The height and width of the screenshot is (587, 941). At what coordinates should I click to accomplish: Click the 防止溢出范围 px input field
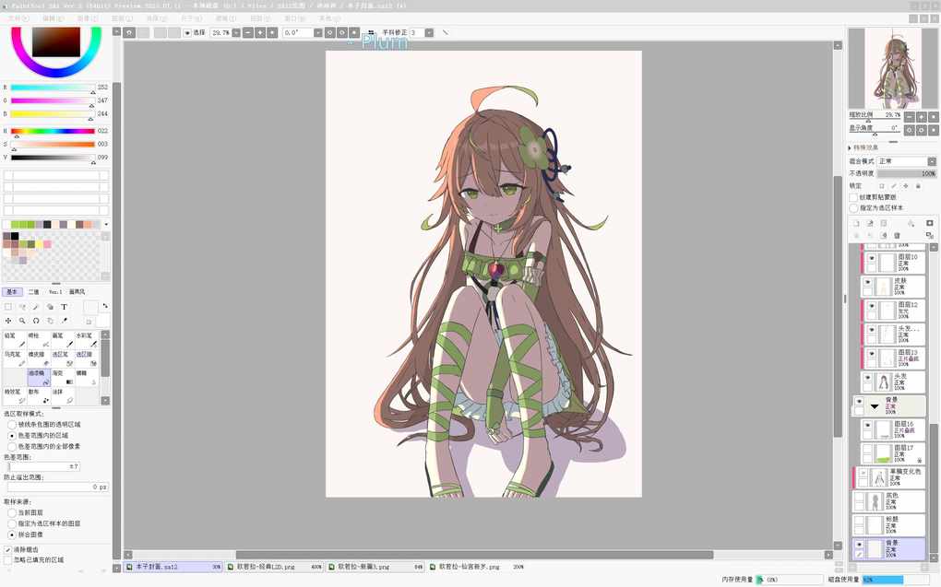pos(56,487)
